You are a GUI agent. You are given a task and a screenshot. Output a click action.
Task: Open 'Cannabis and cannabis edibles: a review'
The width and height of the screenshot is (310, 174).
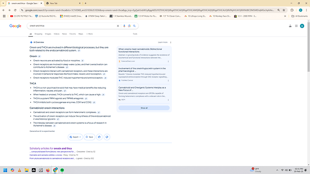coord(46,155)
